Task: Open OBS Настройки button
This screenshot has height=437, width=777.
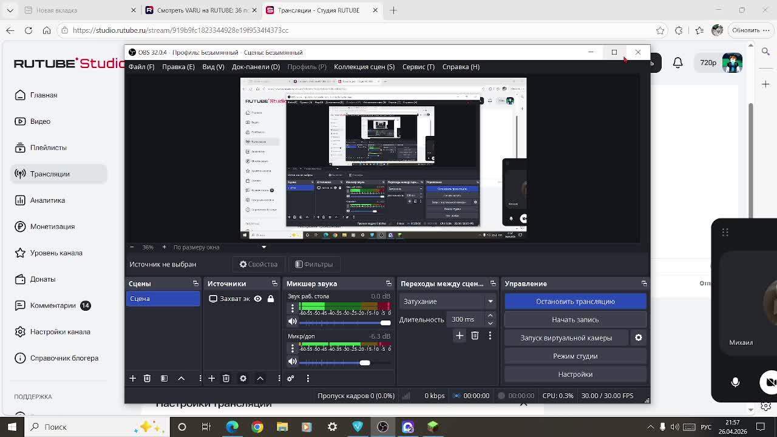Action: coord(575,374)
